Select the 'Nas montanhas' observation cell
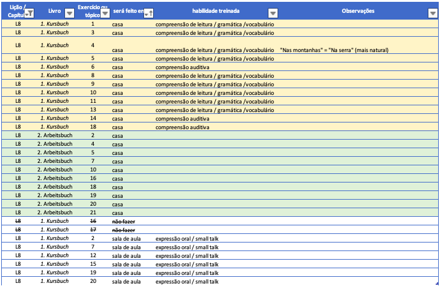 click(x=333, y=50)
